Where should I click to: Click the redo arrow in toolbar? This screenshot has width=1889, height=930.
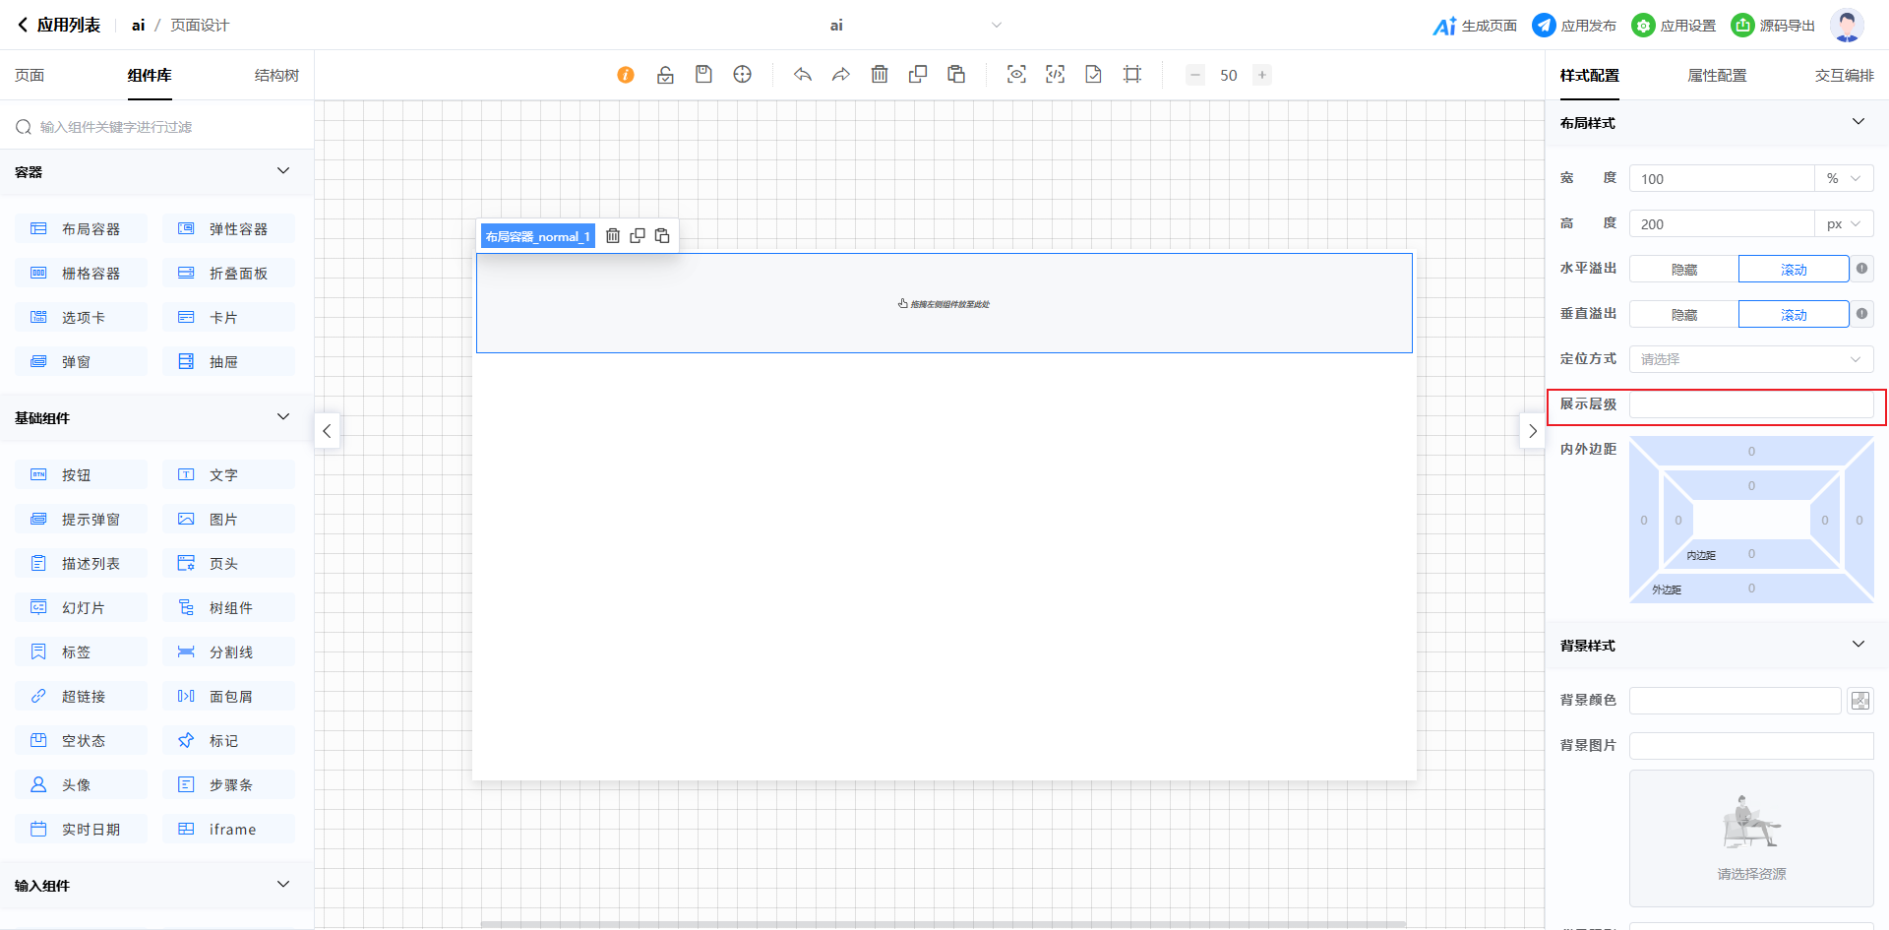click(840, 75)
